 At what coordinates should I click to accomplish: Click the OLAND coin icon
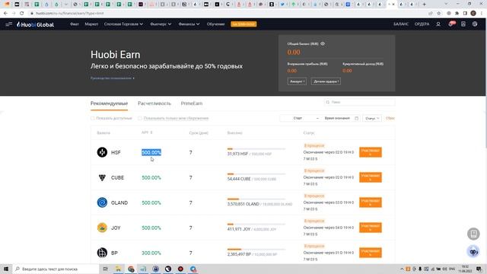[102, 202]
